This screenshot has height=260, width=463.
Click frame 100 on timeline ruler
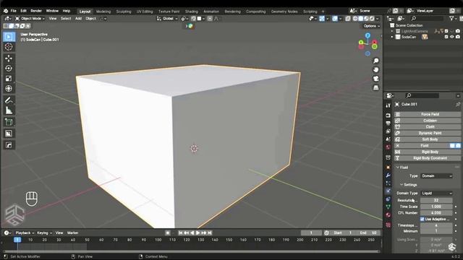(158, 240)
